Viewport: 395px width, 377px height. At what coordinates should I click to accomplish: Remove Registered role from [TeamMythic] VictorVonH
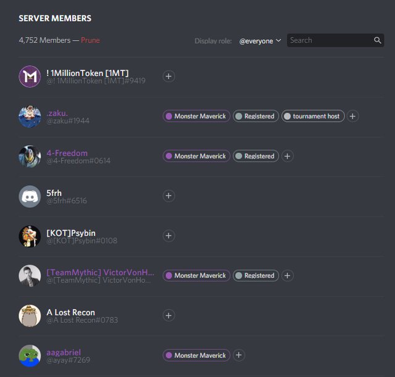click(x=239, y=276)
